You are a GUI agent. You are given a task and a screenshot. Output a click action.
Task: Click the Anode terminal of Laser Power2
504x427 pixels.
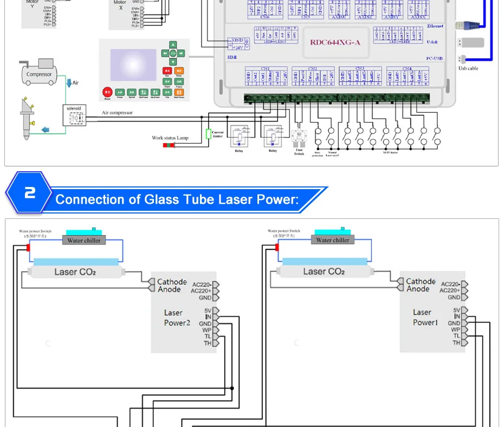(x=152, y=288)
